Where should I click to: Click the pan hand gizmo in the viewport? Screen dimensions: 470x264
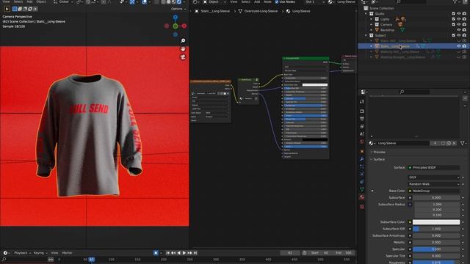click(x=183, y=49)
